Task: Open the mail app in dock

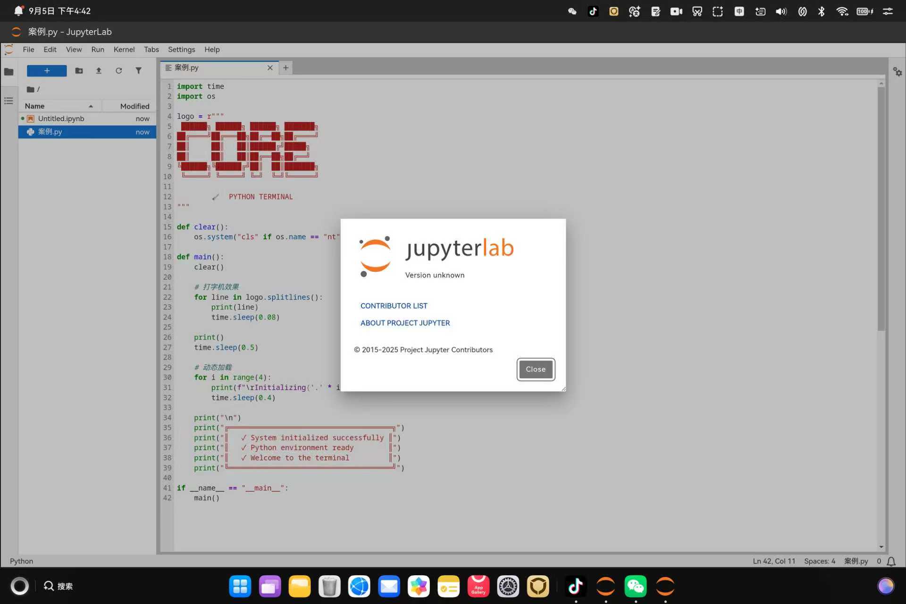Action: click(389, 587)
